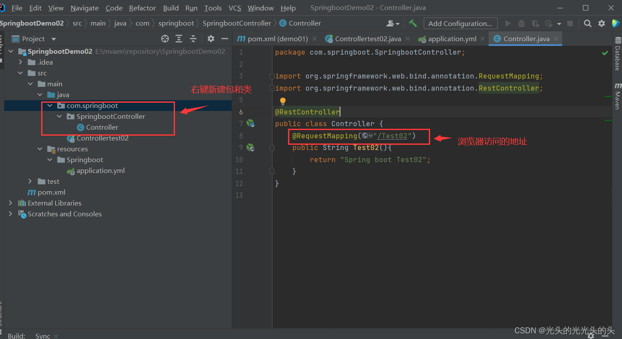
Task: Close the pom.xml (demo01) tab
Action: pyautogui.click(x=314, y=39)
